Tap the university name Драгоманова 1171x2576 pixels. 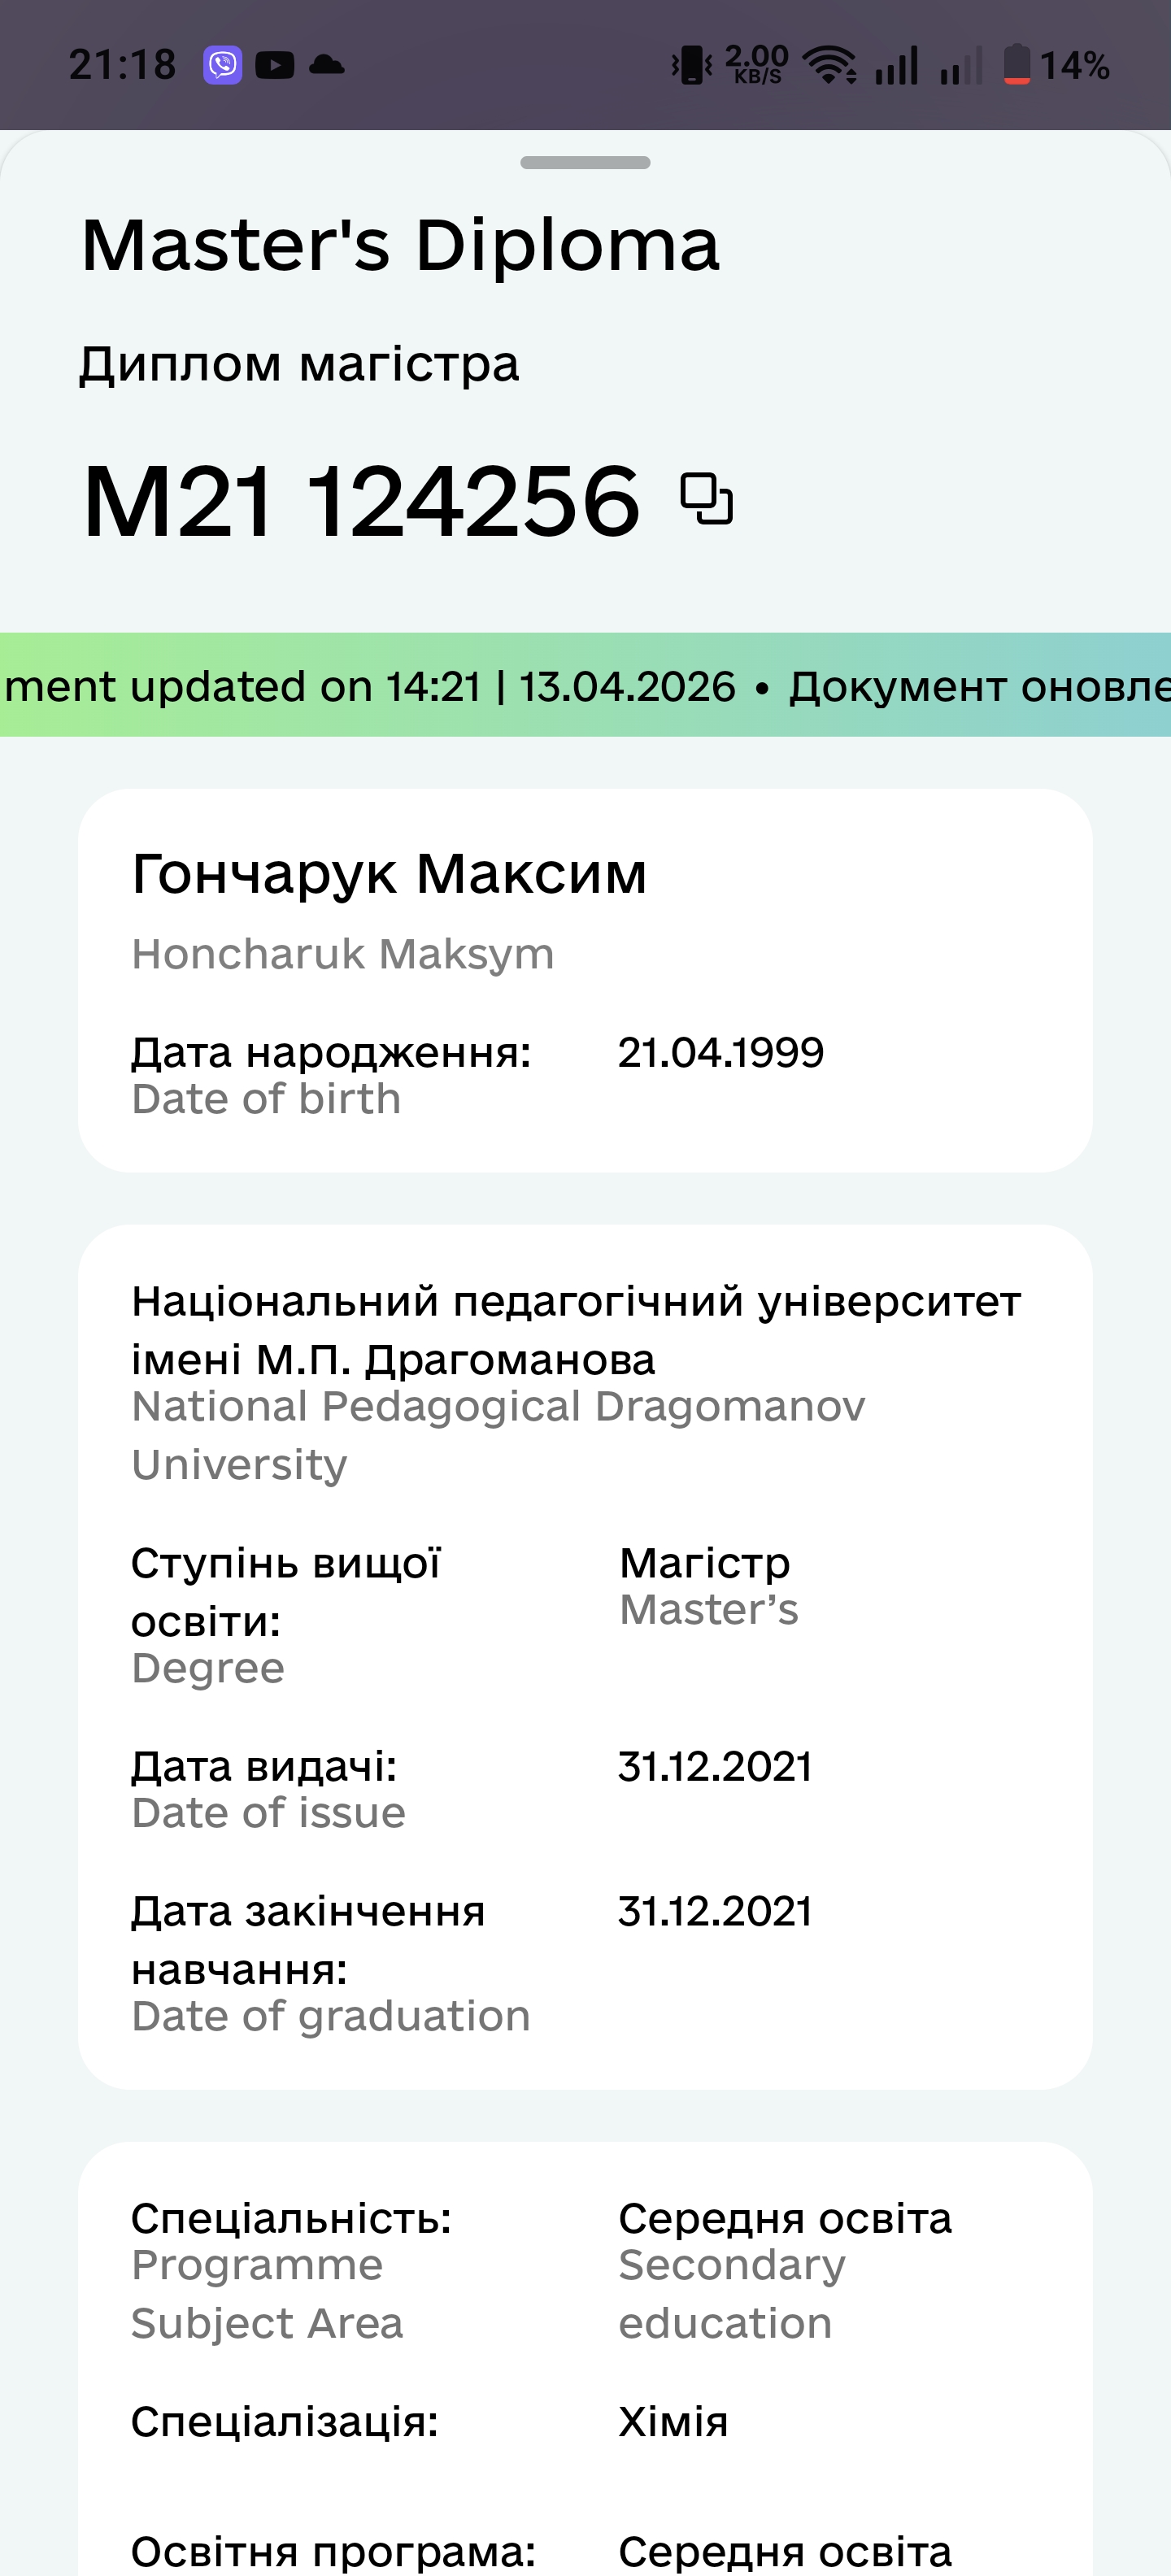click(510, 1359)
